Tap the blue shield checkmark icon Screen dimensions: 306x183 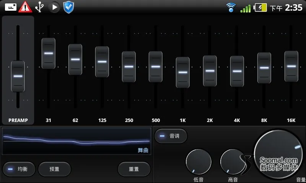(68, 7)
